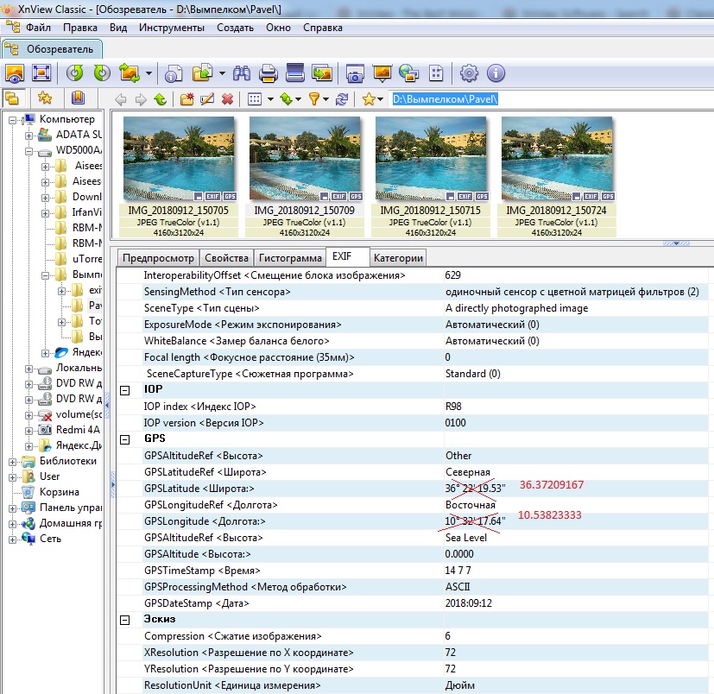Click the Print toolbar icon
Viewport: 714px width, 694px height.
click(269, 73)
